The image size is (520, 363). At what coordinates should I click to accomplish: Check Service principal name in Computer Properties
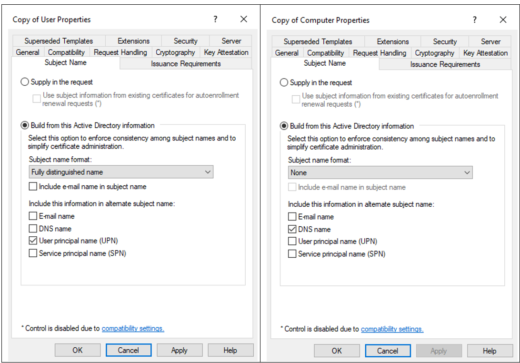pos(292,253)
